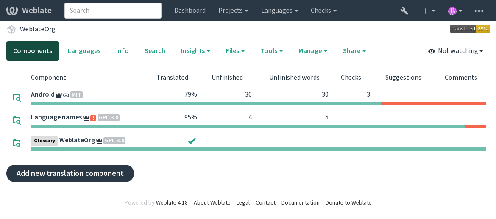This screenshot has height=219, width=496.
Task: Click the Weblate logo in the navbar
Action: [29, 11]
